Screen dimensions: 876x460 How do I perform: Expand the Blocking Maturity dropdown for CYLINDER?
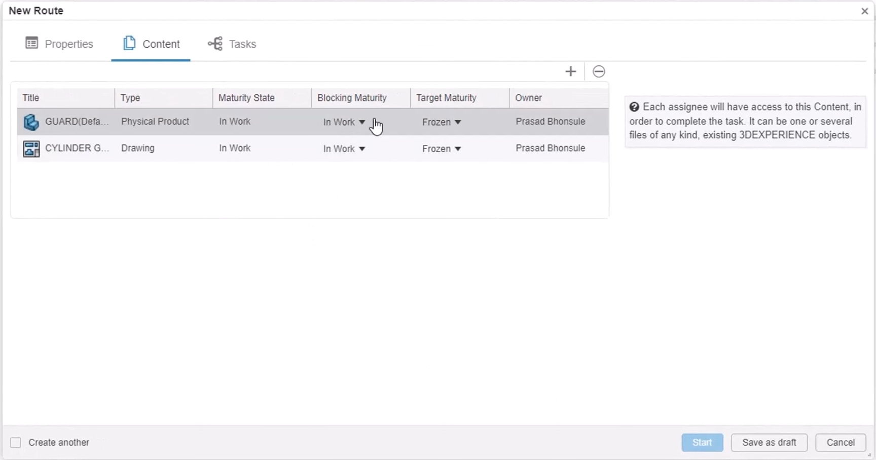coord(361,149)
